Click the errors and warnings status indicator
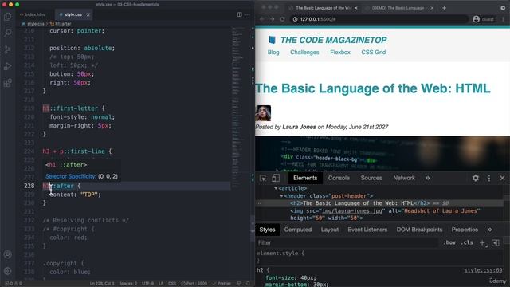Screen dimensions: 510x287 point(14,284)
